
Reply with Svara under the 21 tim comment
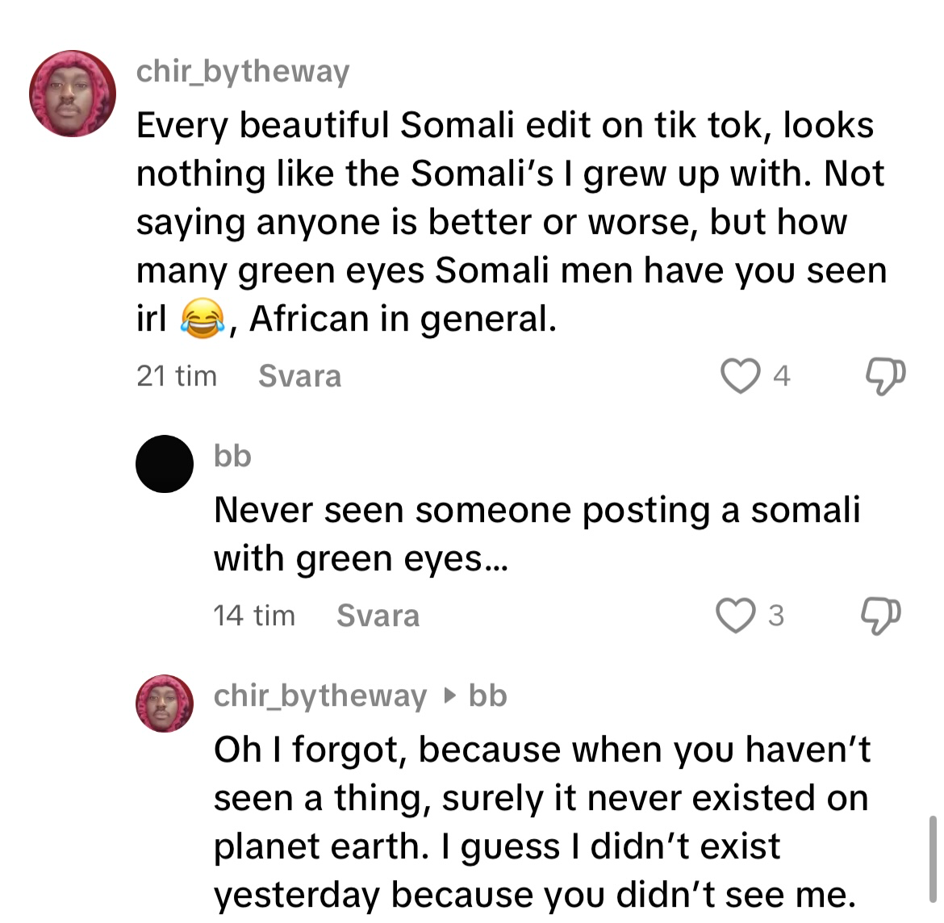299,376
